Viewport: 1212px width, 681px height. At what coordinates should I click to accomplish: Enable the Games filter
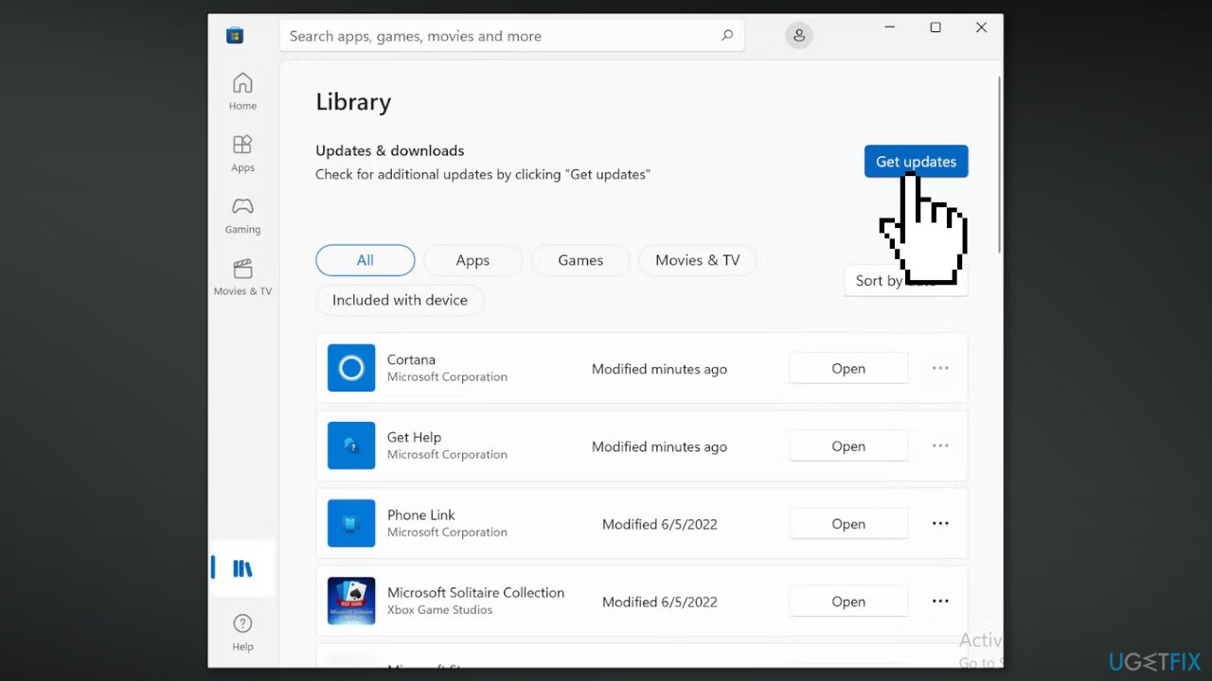[x=580, y=260]
